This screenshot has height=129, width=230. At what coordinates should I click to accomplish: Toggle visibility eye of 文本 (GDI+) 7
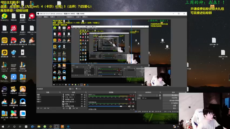(82, 97)
